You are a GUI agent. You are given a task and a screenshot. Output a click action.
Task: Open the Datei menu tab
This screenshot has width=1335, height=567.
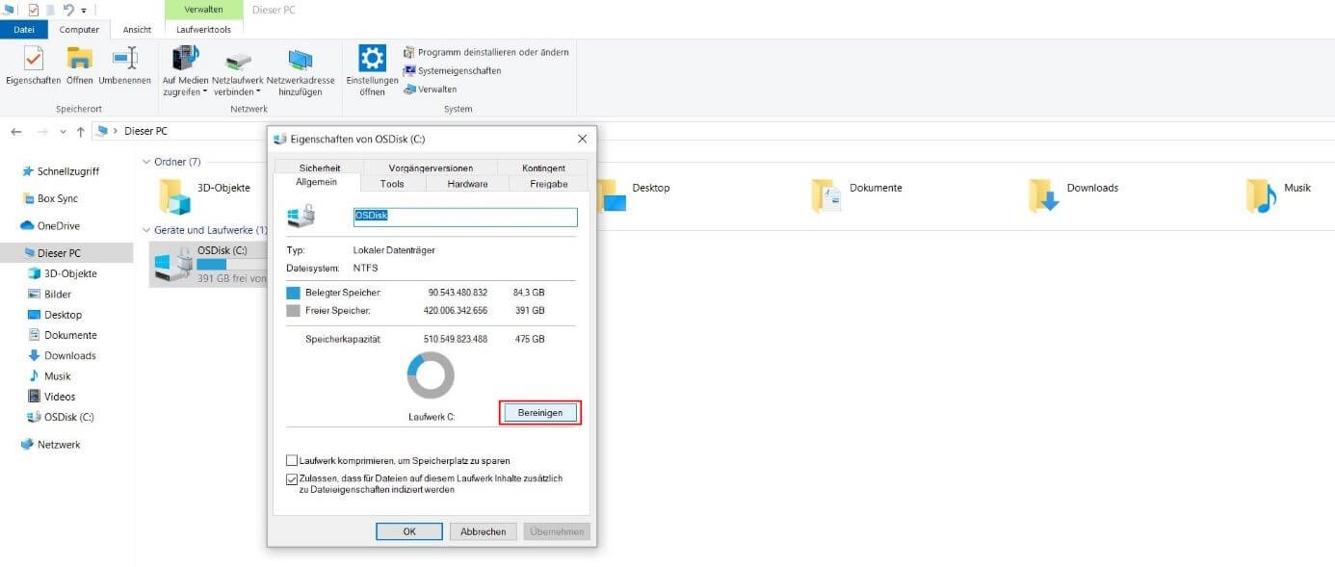pyautogui.click(x=24, y=29)
